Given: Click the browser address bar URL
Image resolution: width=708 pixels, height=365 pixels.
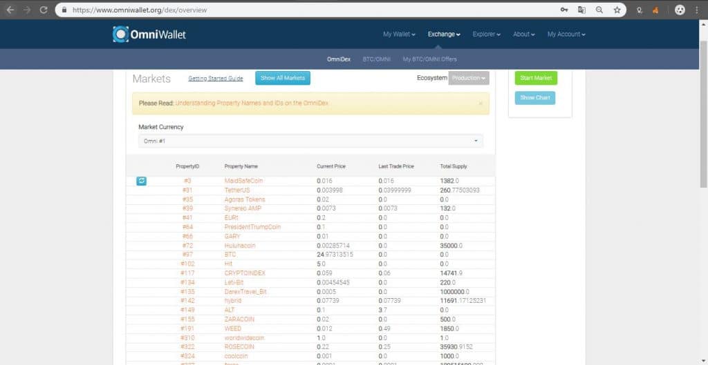Looking at the screenshot, I should (x=140, y=10).
